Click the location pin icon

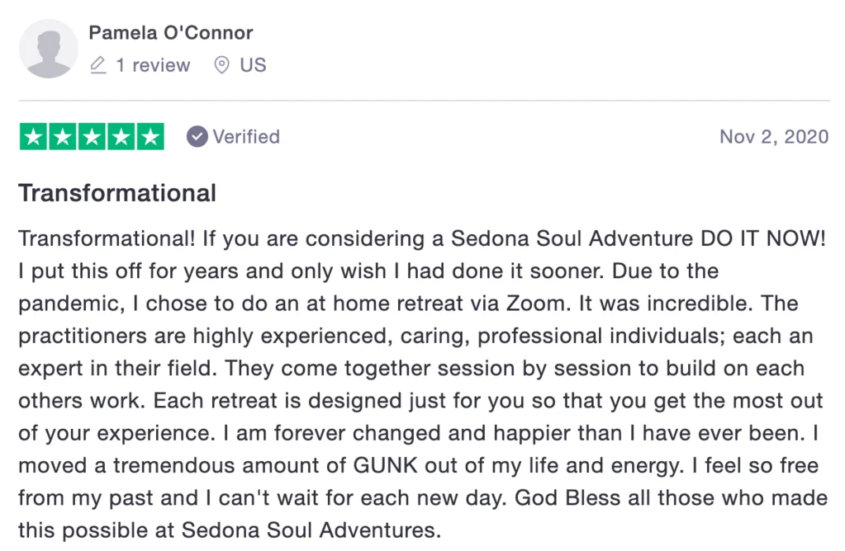(x=221, y=65)
